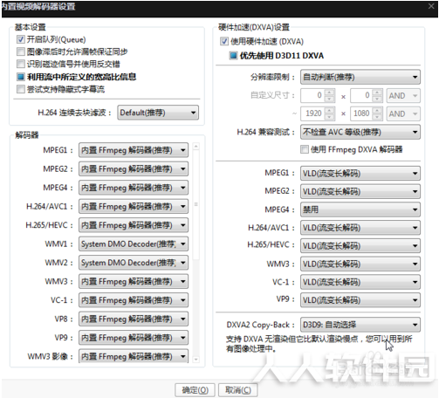
Task: Open DXVA VC-1 VLD dropdown
Action: [x=360, y=282]
